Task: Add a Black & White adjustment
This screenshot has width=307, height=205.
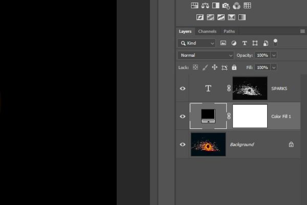Action: 215,6
